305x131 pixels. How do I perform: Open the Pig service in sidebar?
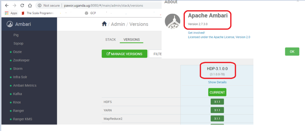16,35
